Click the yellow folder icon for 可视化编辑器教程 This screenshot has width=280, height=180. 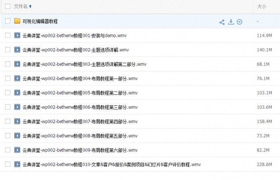17,21
